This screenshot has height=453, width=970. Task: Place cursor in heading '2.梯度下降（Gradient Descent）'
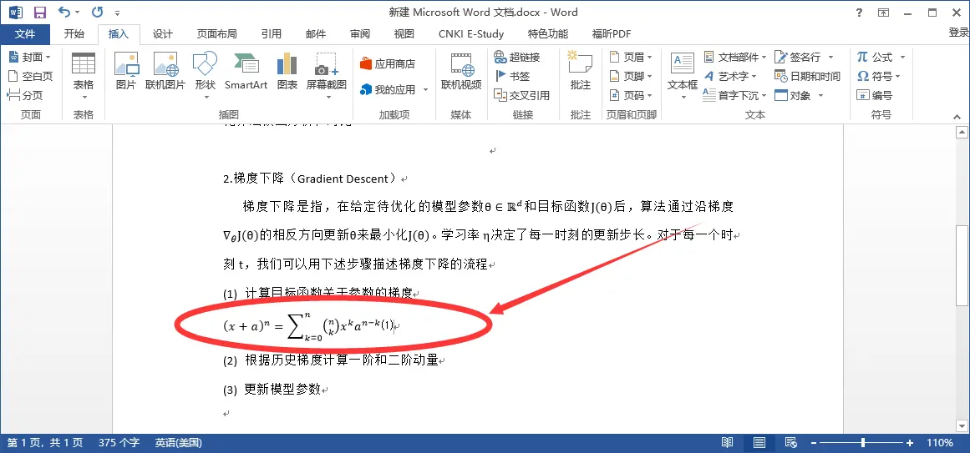[312, 179]
